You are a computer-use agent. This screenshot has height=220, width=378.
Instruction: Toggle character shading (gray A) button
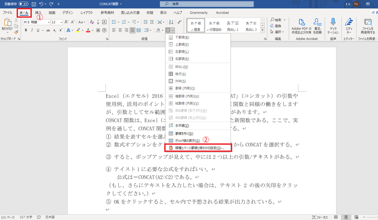pos(98,30)
